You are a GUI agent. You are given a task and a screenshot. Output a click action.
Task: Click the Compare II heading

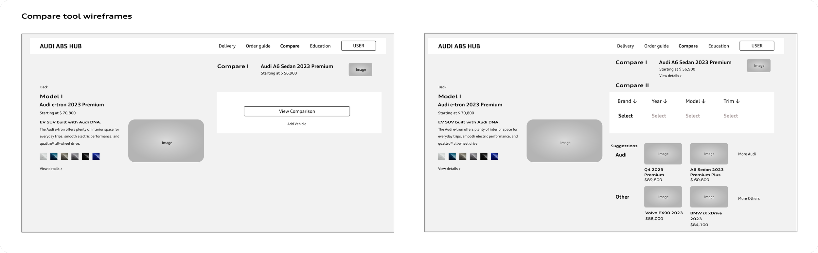[x=632, y=85]
